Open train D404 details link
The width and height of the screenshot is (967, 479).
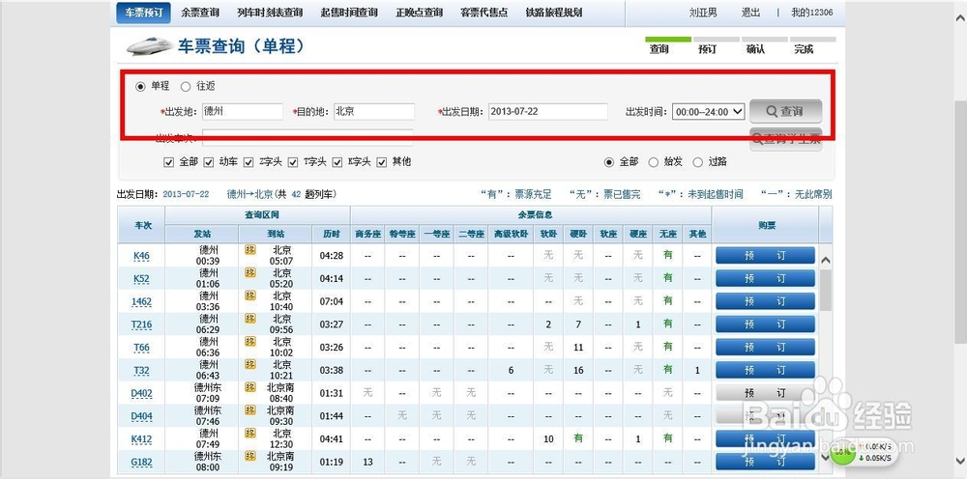click(141, 416)
